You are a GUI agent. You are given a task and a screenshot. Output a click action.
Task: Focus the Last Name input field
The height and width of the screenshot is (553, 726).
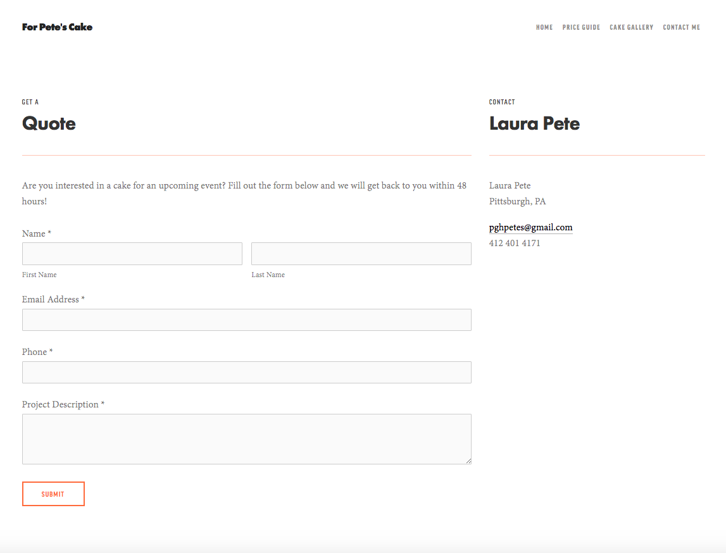[x=361, y=254]
